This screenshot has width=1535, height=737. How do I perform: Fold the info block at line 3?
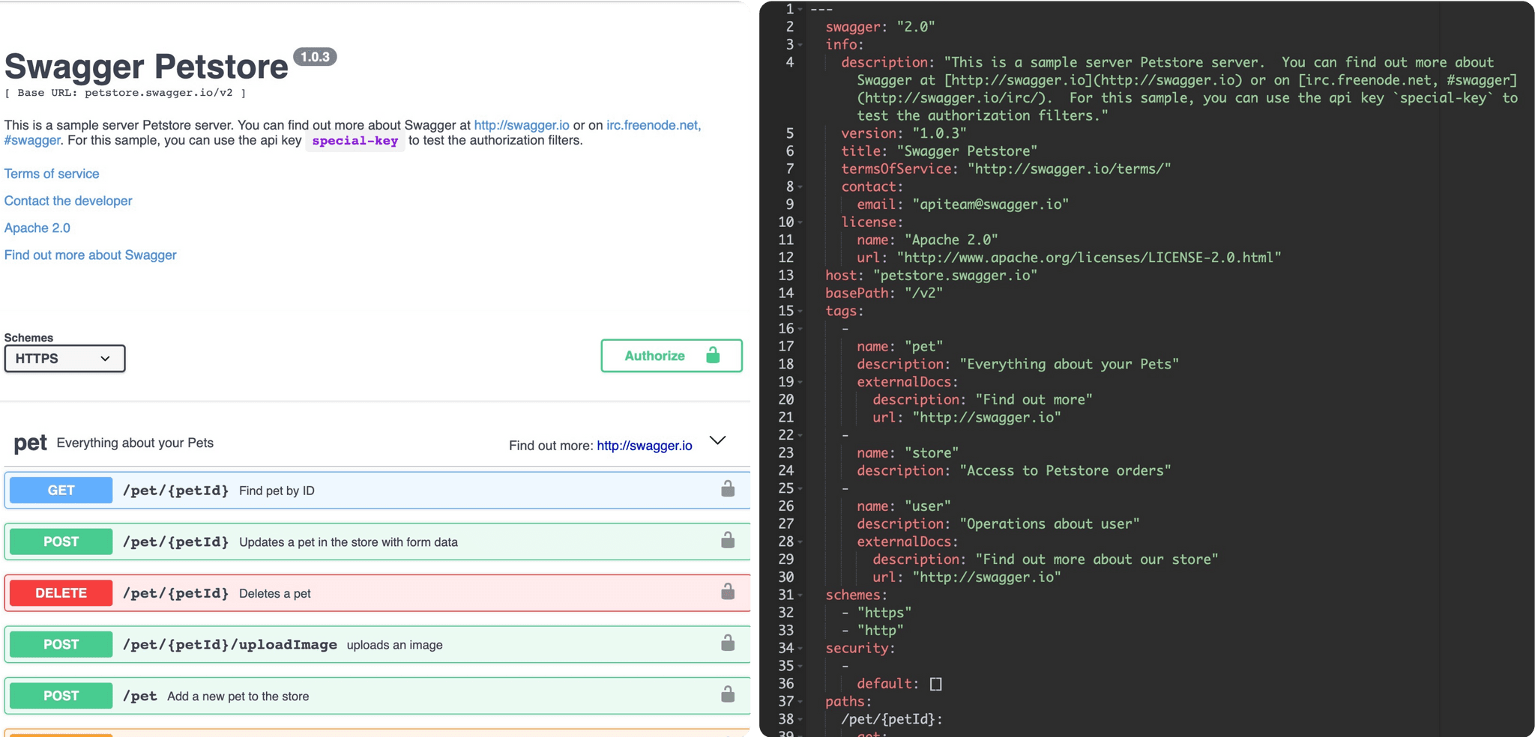click(x=800, y=45)
